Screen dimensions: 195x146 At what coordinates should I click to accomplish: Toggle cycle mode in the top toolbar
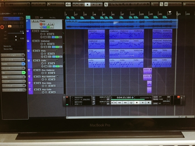click(82, 5)
